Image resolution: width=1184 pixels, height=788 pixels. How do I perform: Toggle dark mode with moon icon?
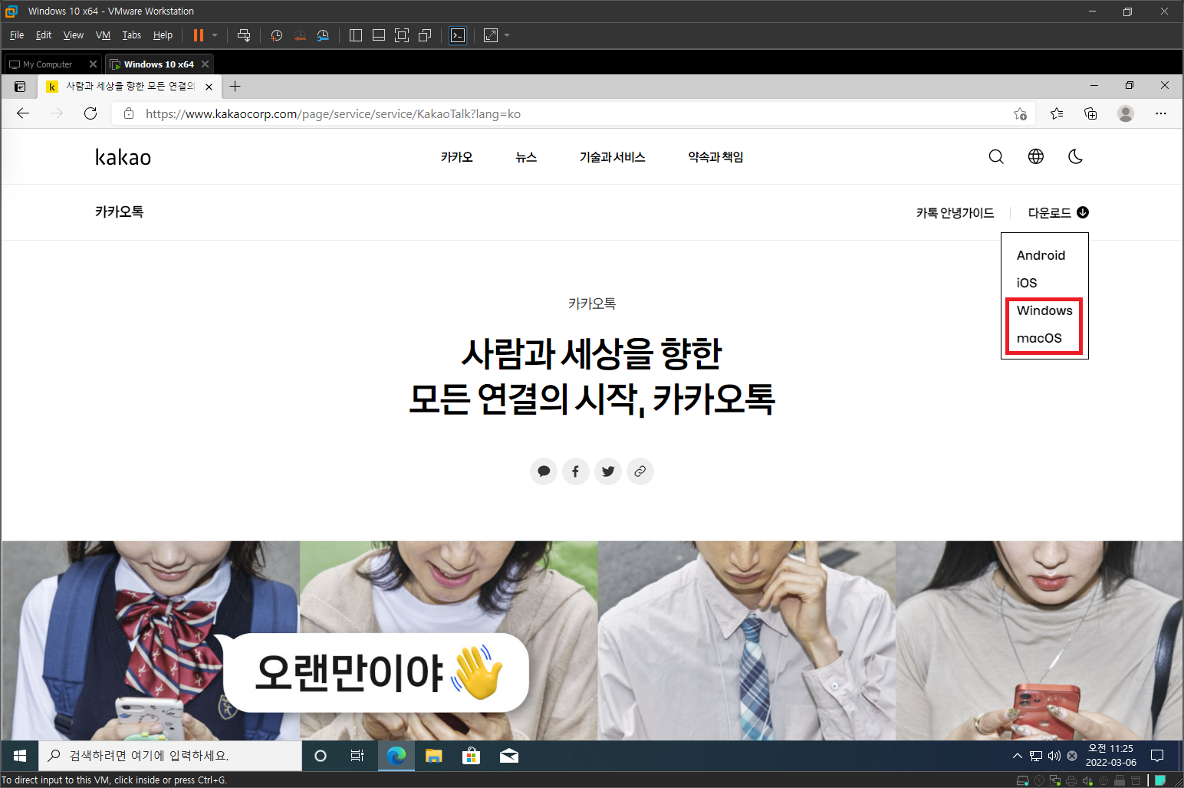pyautogui.click(x=1076, y=157)
